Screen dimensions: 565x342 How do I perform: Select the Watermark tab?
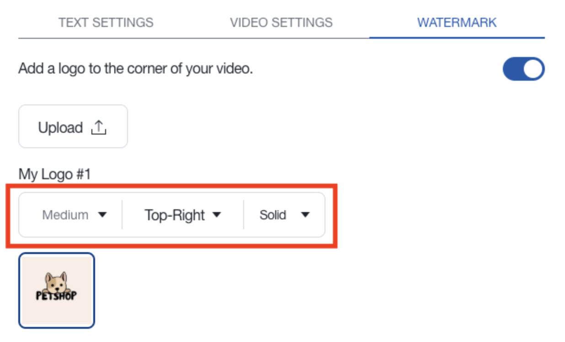coord(457,22)
